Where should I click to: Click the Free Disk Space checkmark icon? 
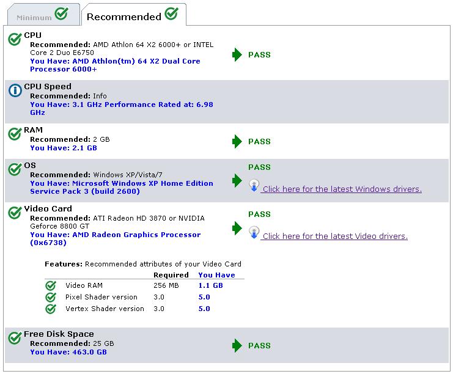click(15, 338)
